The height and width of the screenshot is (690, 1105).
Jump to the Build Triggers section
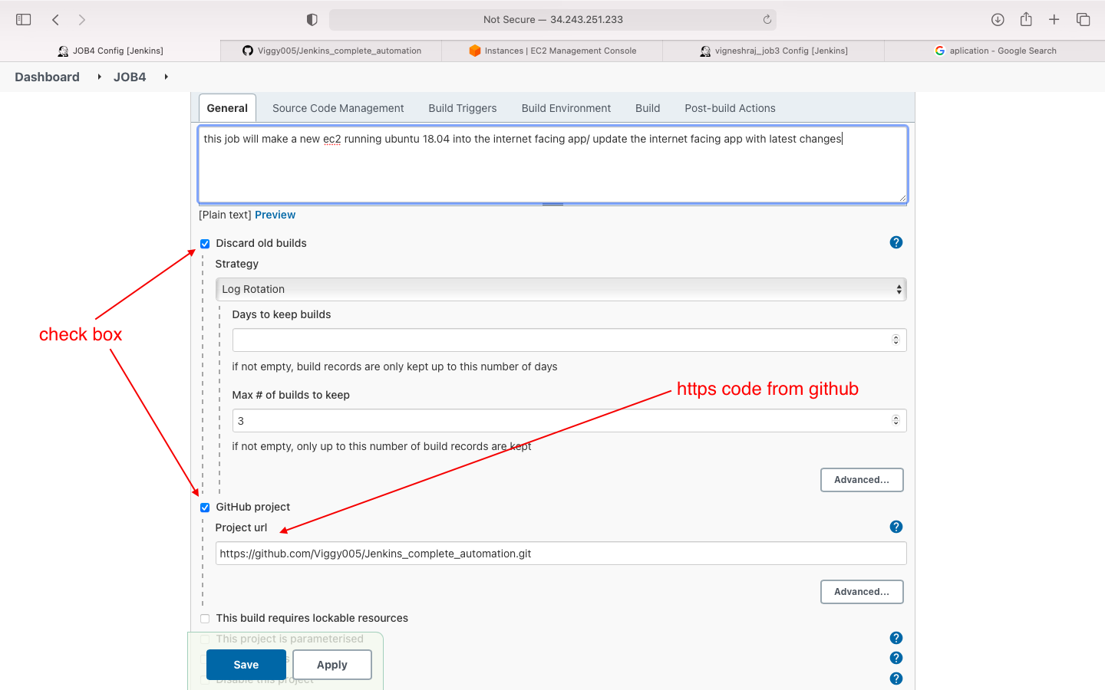[463, 108]
